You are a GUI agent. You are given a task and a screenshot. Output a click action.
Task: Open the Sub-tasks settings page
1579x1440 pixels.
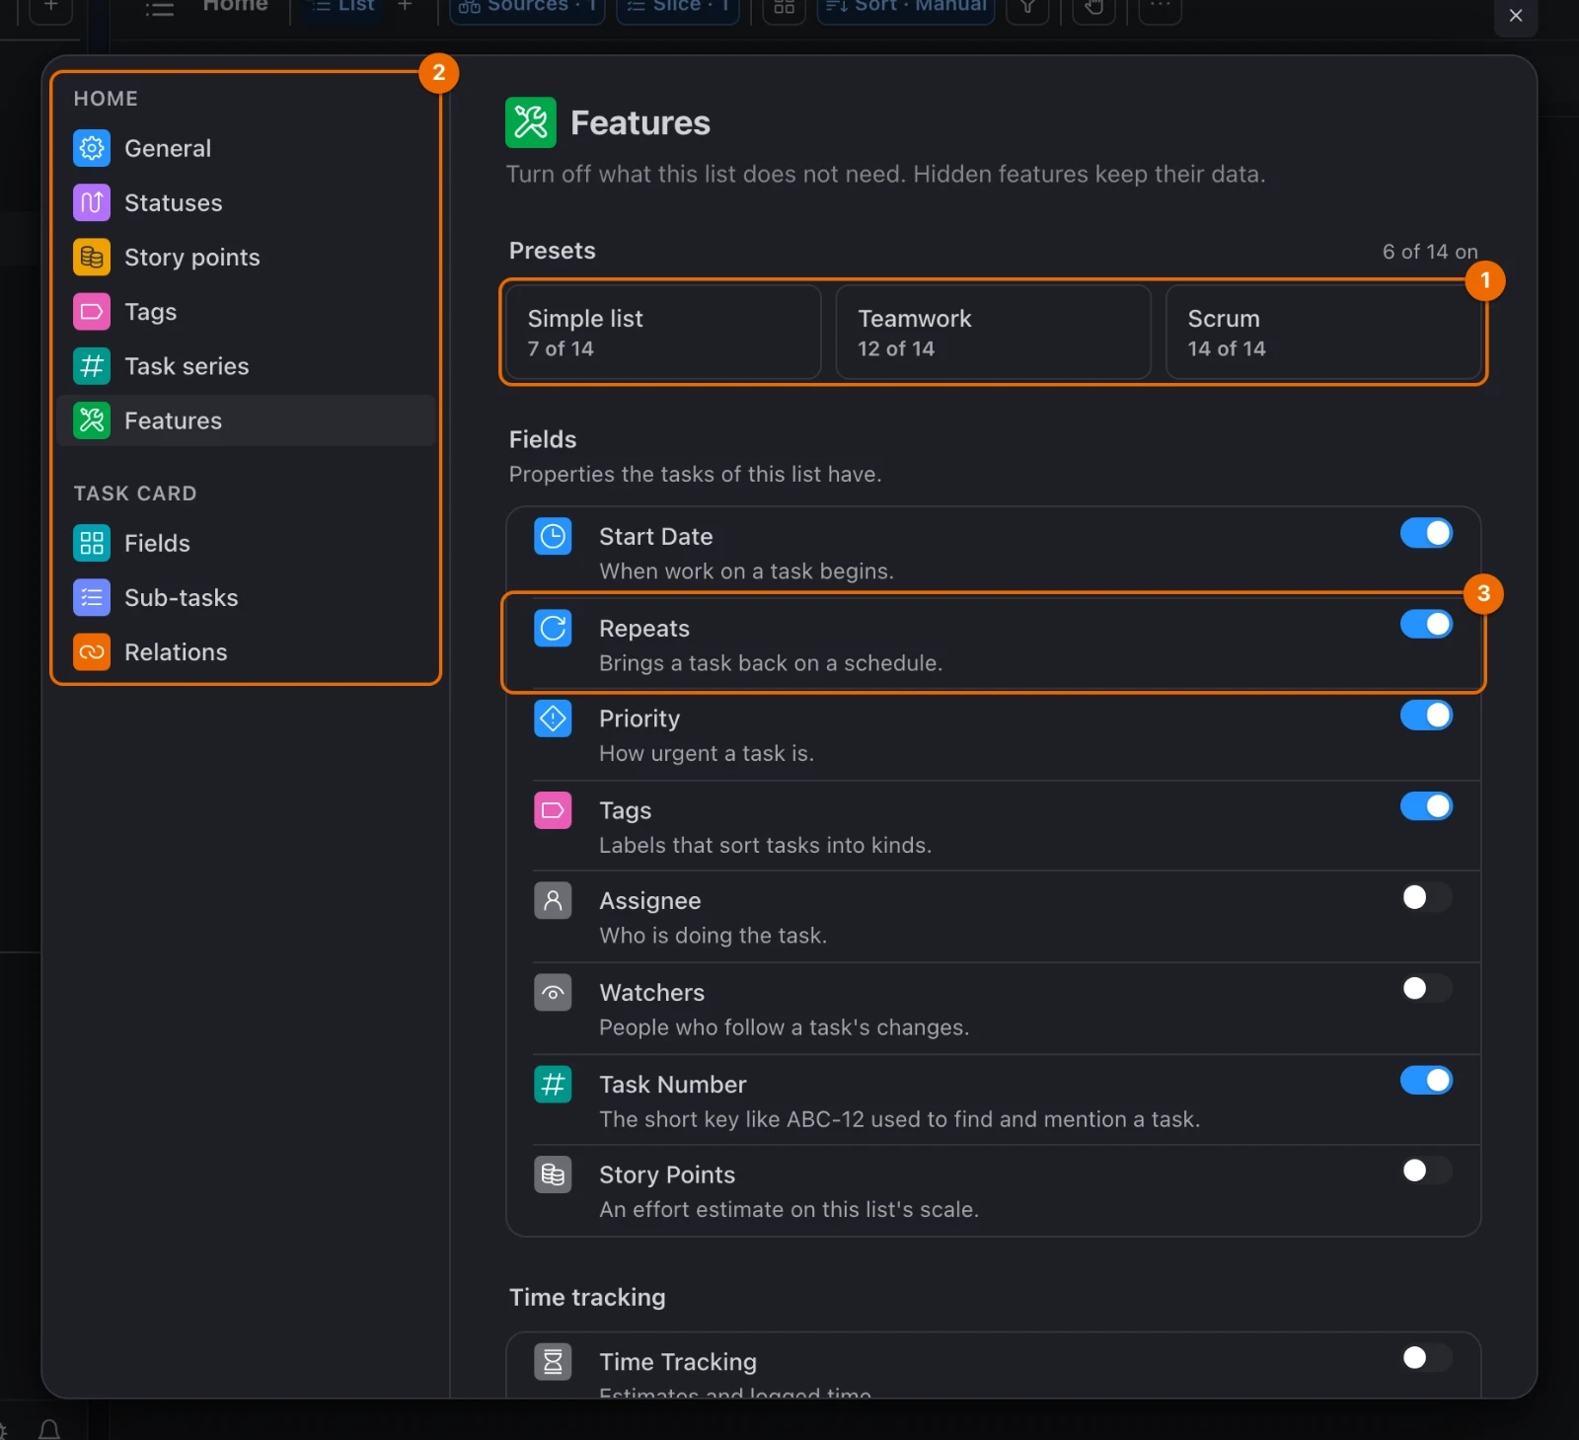[x=246, y=597]
